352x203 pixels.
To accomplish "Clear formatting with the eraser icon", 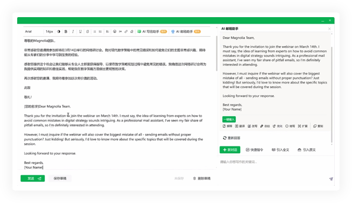I will (x=132, y=32).
